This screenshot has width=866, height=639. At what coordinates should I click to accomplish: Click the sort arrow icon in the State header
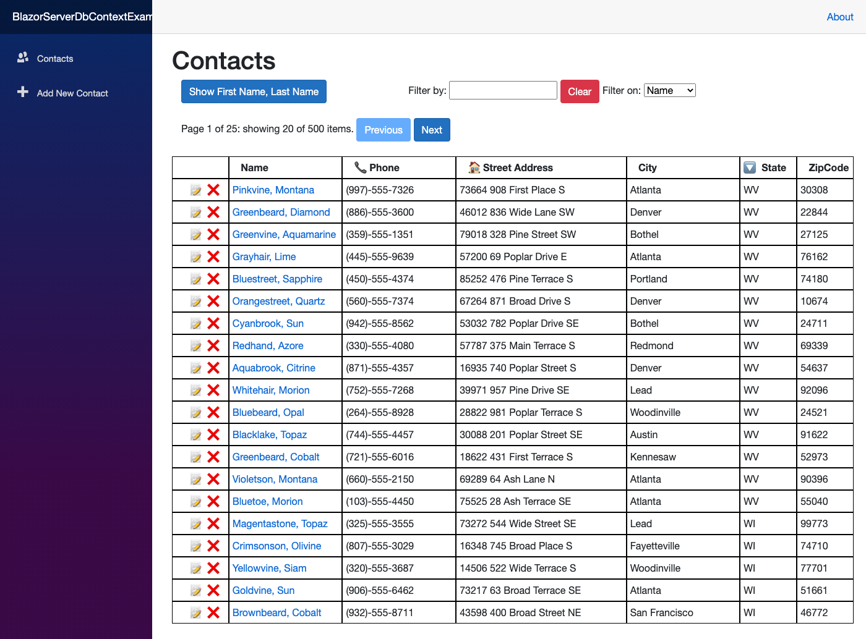[x=750, y=167]
